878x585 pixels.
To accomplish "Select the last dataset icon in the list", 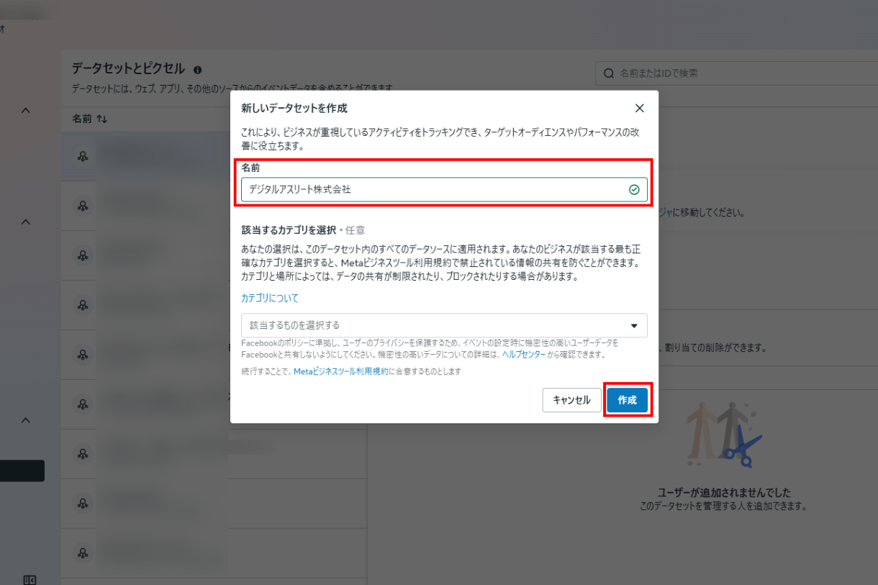I will (83, 552).
